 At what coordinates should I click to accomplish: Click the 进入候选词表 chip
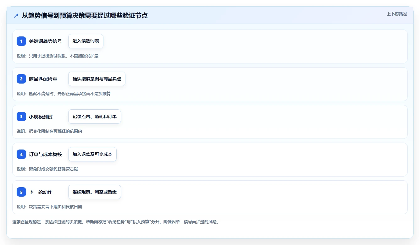click(86, 41)
